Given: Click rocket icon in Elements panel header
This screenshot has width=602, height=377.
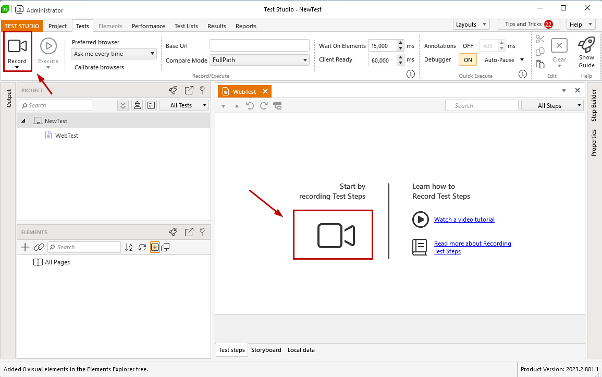Looking at the screenshot, I should pos(173,232).
